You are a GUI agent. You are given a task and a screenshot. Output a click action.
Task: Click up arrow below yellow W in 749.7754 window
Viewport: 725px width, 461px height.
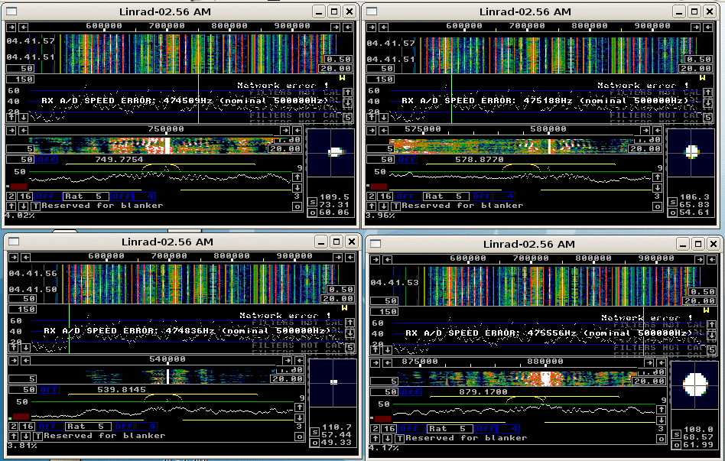coord(348,93)
